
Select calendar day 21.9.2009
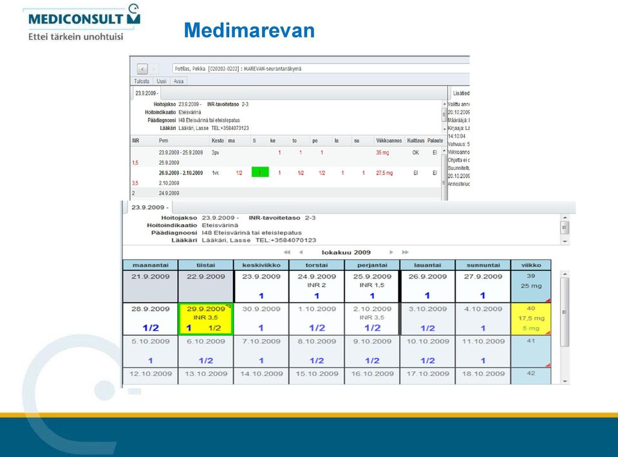pyautogui.click(x=151, y=286)
